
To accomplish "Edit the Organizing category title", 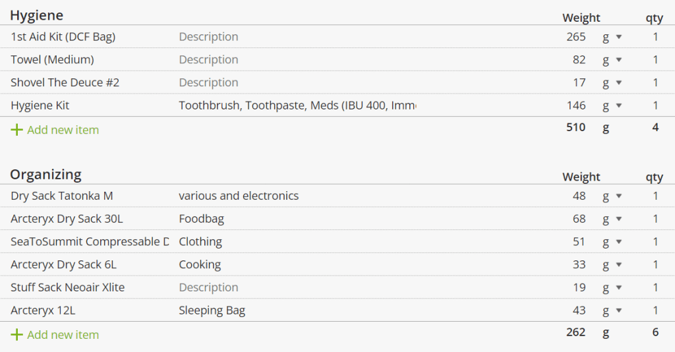I will [46, 175].
